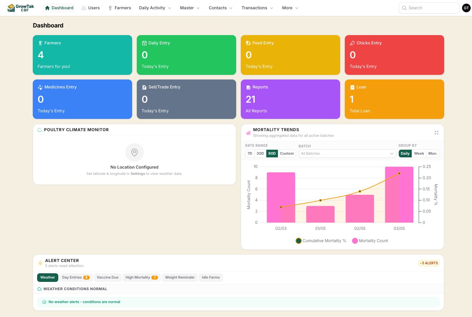Click the Alert Center bell icon
This screenshot has height=317, width=472.
pyautogui.click(x=40, y=263)
